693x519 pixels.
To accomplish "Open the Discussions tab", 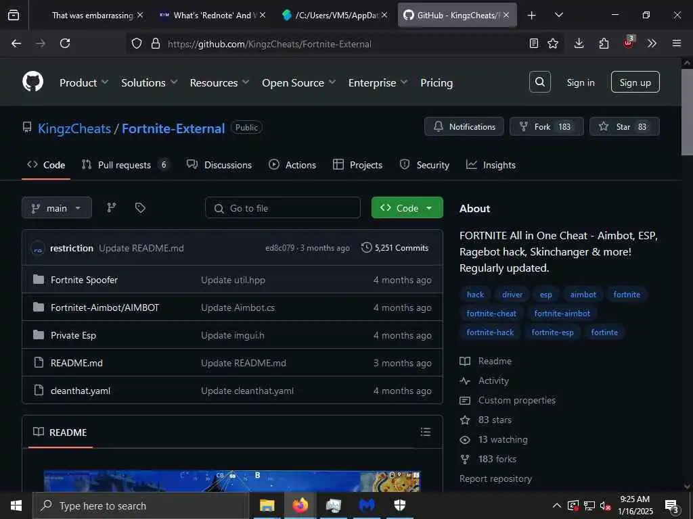I will tap(219, 165).
